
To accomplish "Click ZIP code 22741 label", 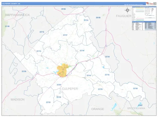I will [89, 75].
